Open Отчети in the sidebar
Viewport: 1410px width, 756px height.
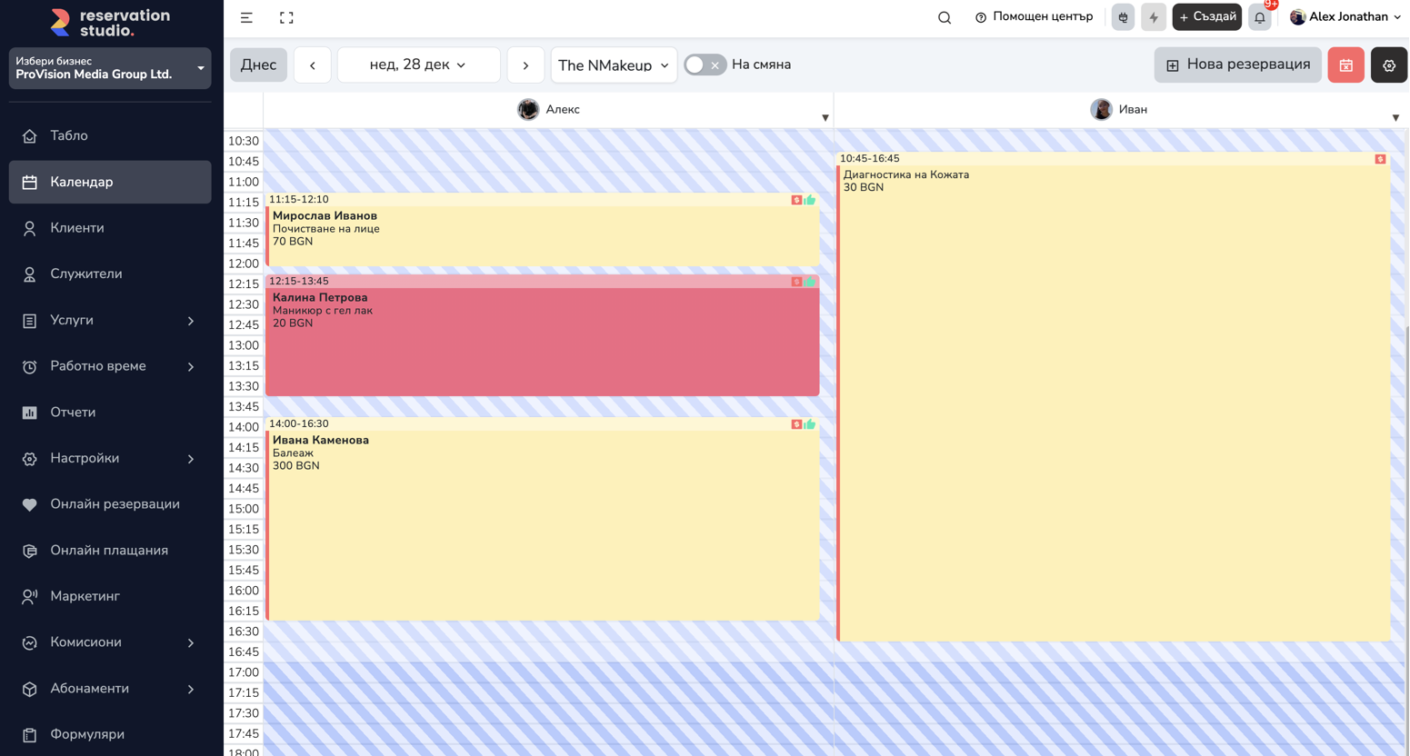(73, 413)
